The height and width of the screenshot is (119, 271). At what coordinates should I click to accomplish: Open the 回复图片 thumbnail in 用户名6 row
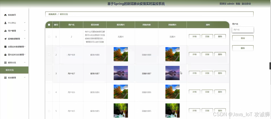coord(172,92)
